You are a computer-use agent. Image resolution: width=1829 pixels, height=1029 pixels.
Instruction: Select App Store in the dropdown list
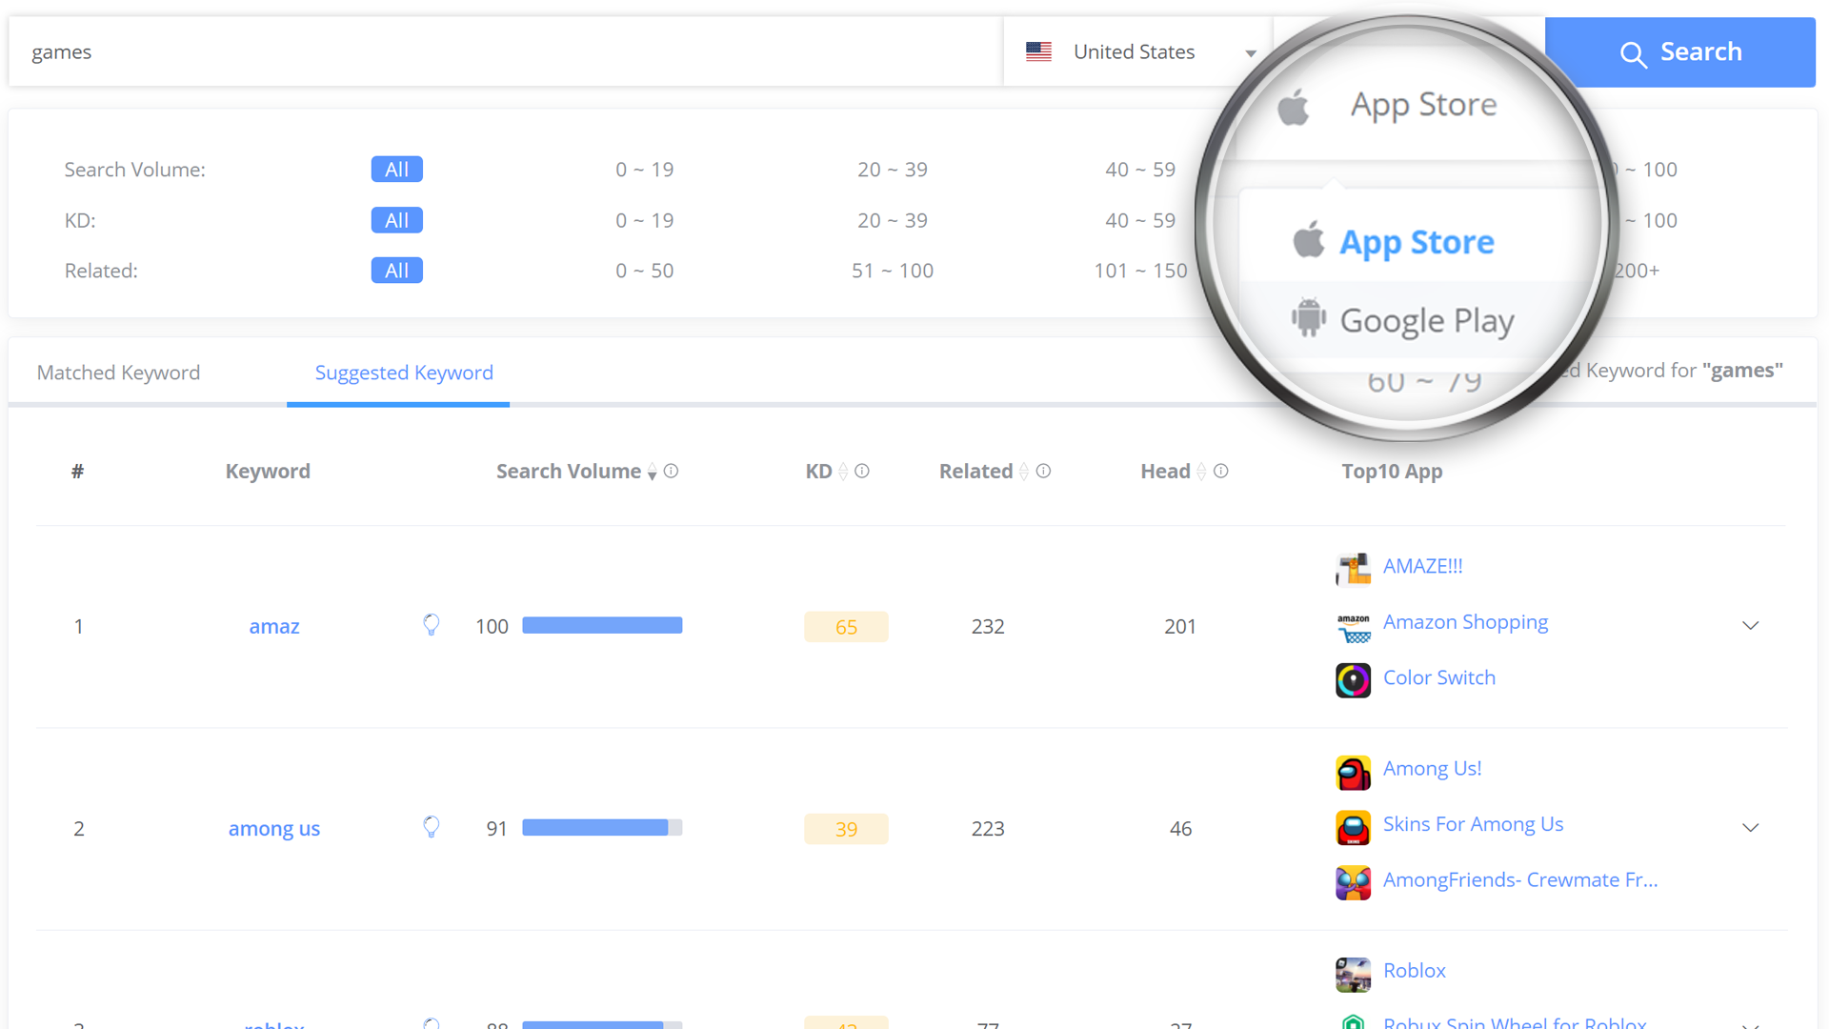click(1417, 242)
